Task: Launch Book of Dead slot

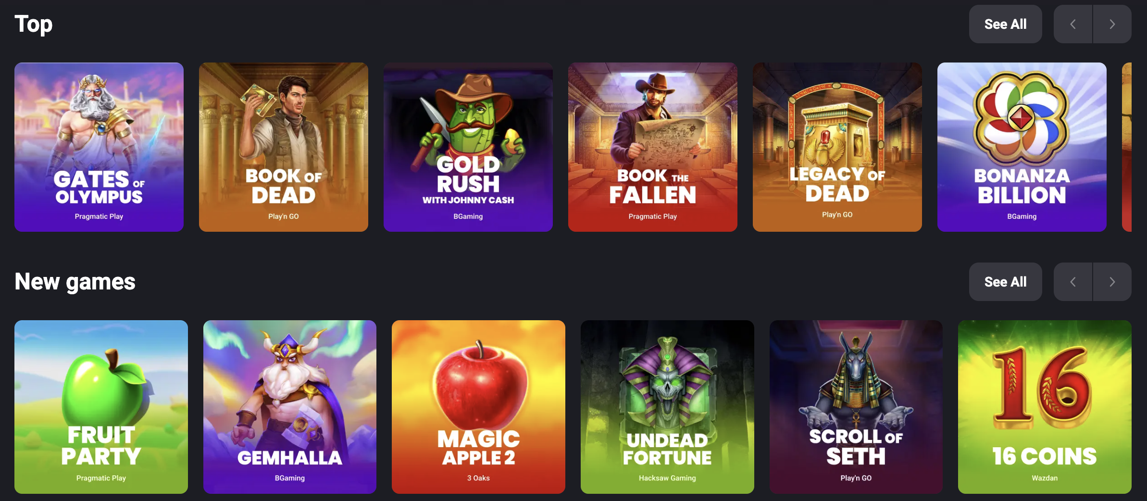Action: coord(284,147)
